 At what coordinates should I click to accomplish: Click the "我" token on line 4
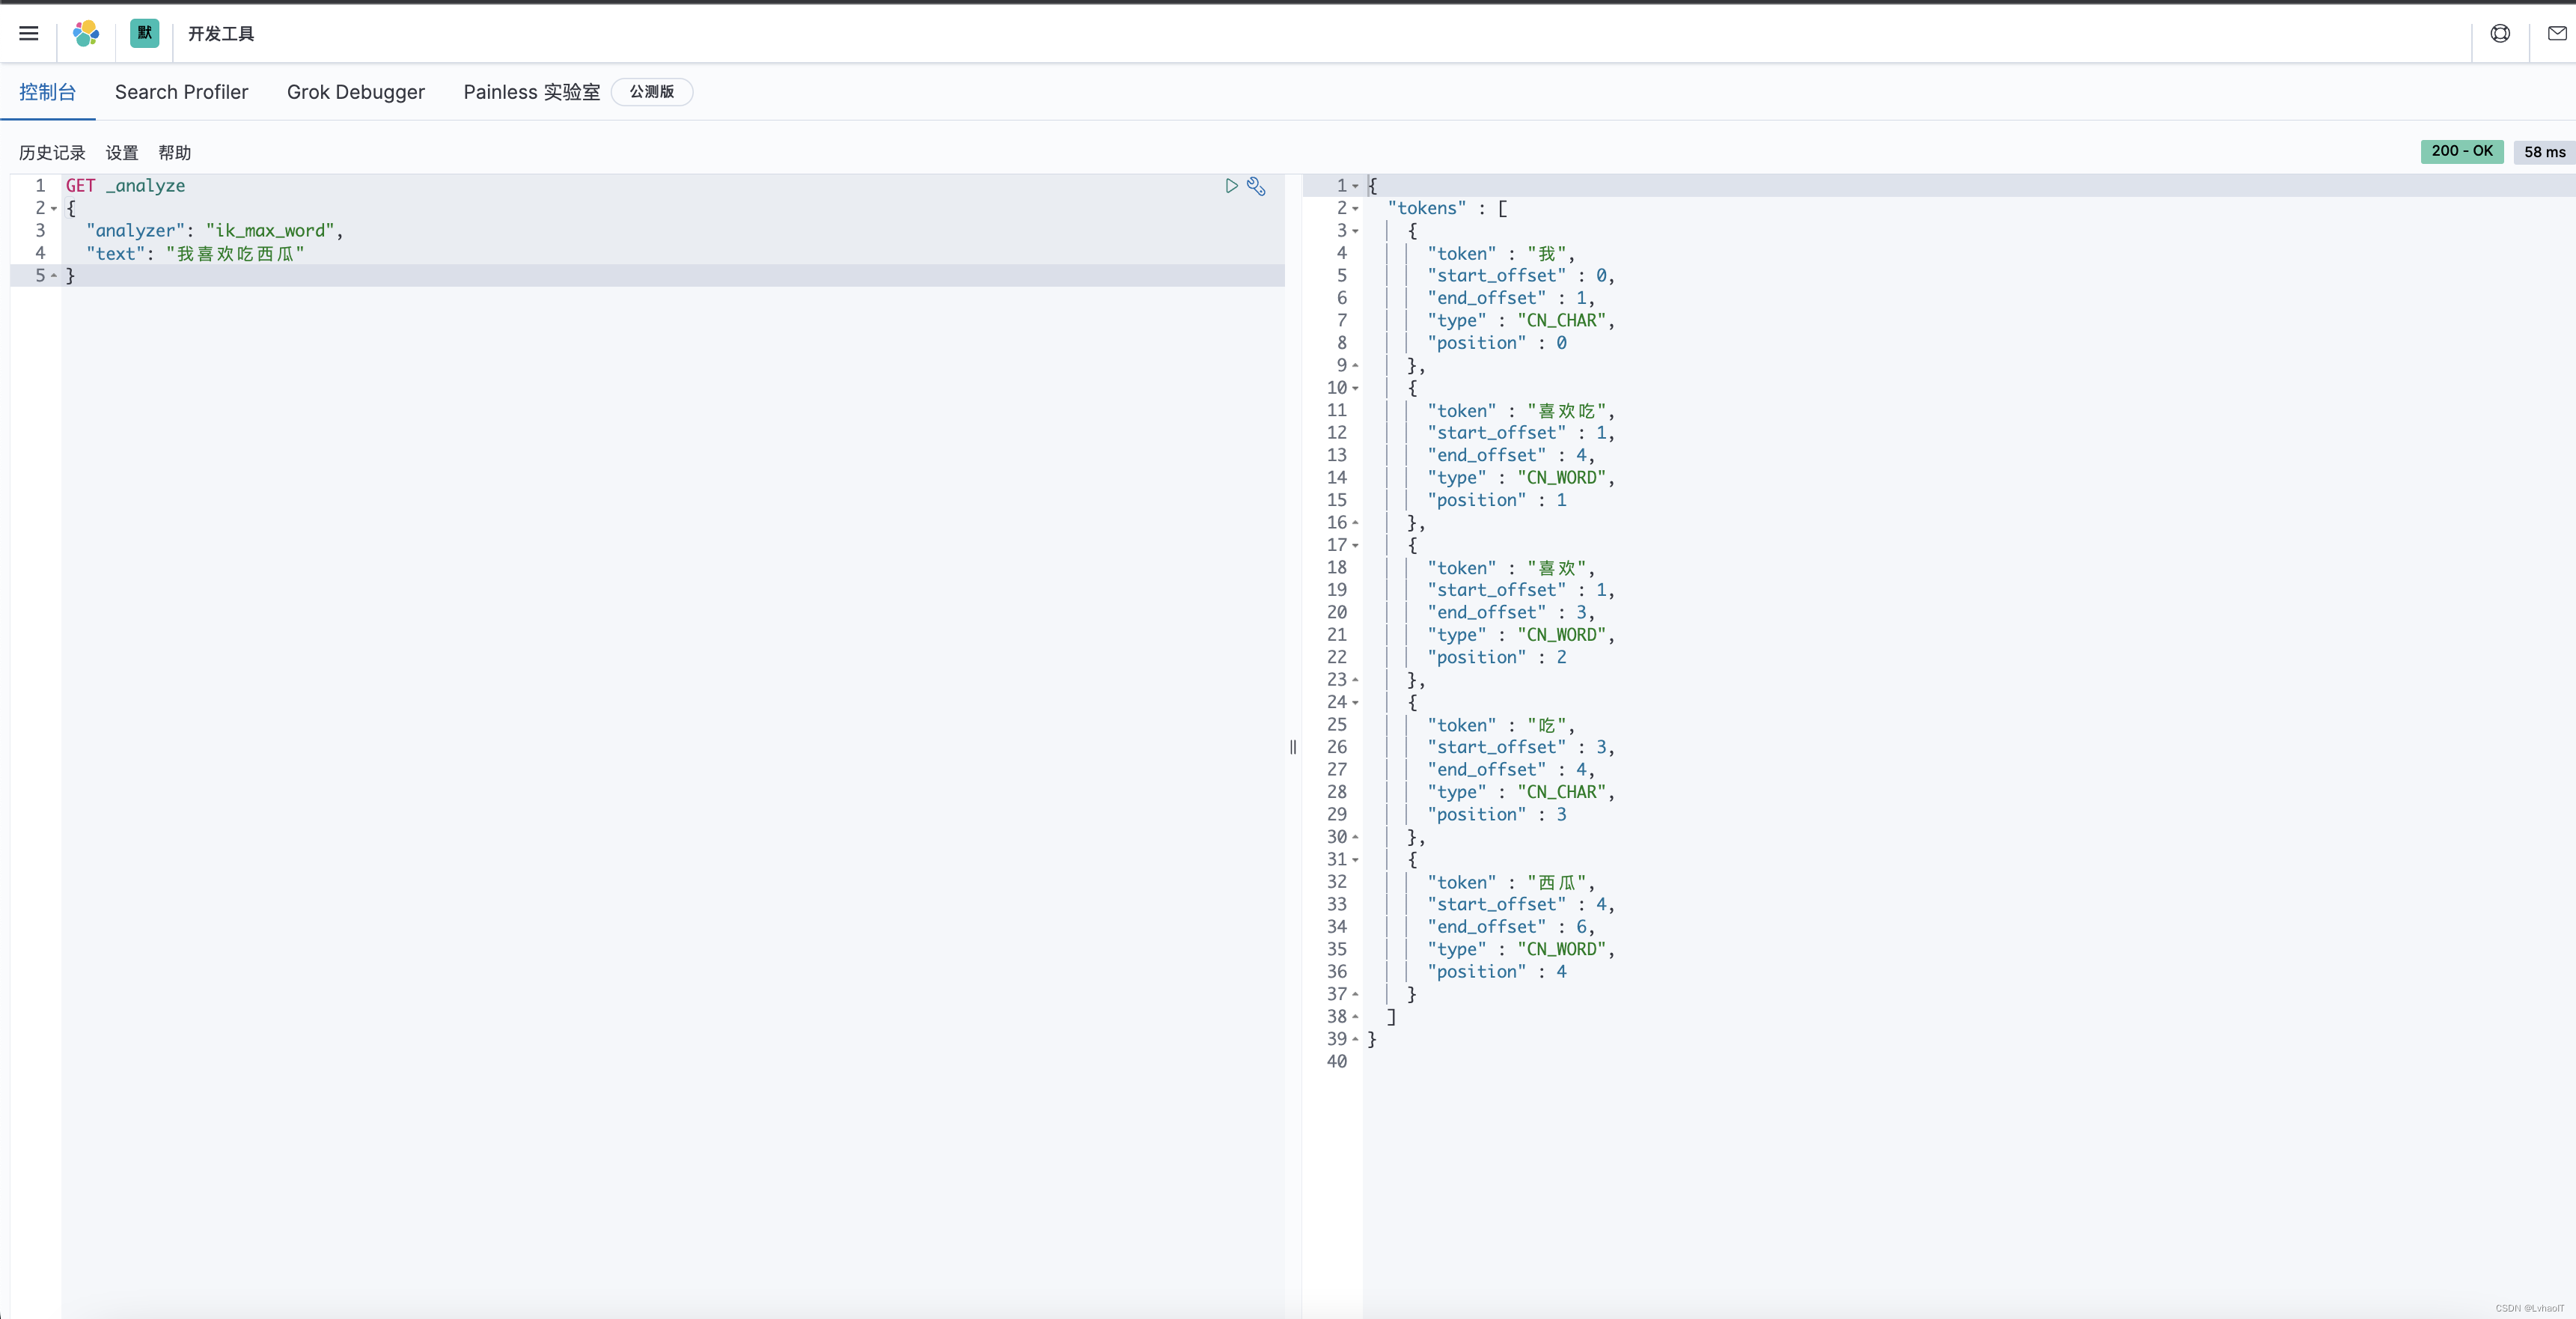pyautogui.click(x=1547, y=254)
